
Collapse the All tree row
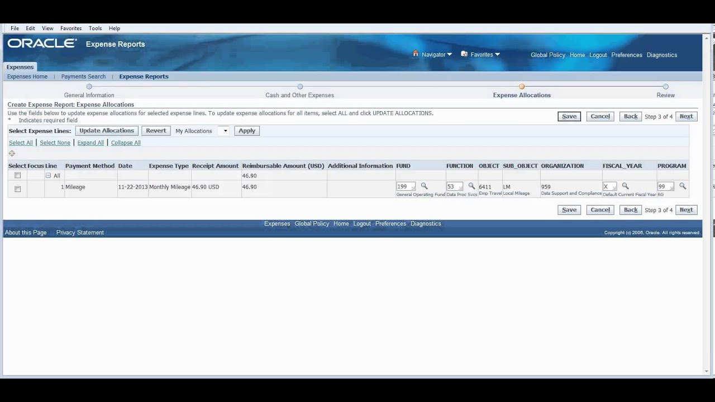pyautogui.click(x=48, y=175)
